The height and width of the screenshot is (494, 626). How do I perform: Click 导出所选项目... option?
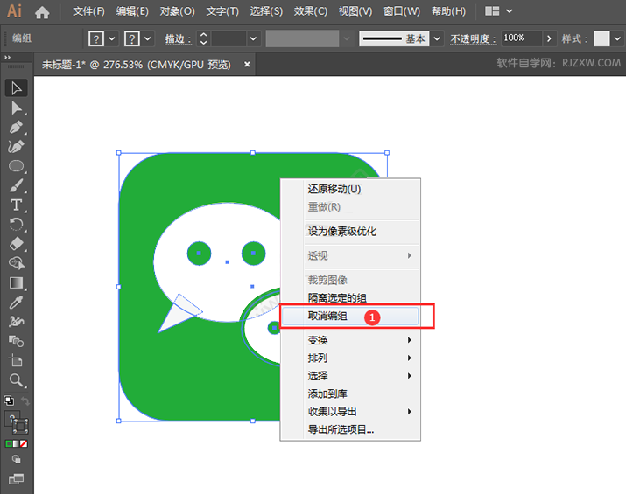tap(341, 429)
